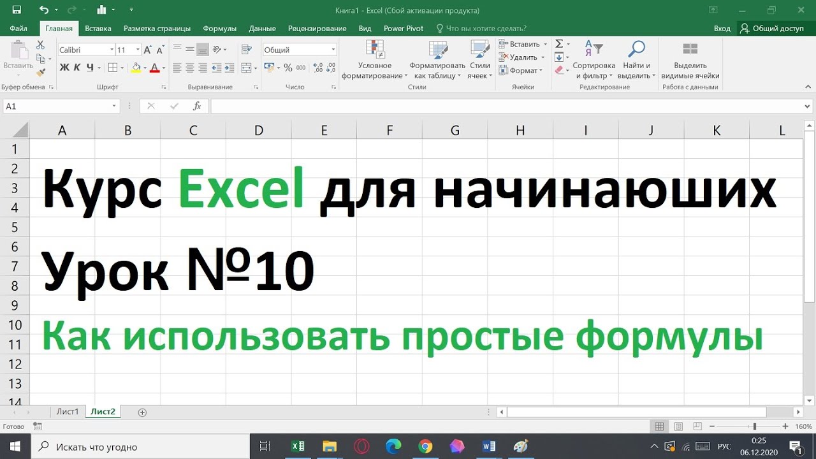The image size is (816, 459).
Task: Click Выделить видимые ячейки button
Action: (x=690, y=59)
